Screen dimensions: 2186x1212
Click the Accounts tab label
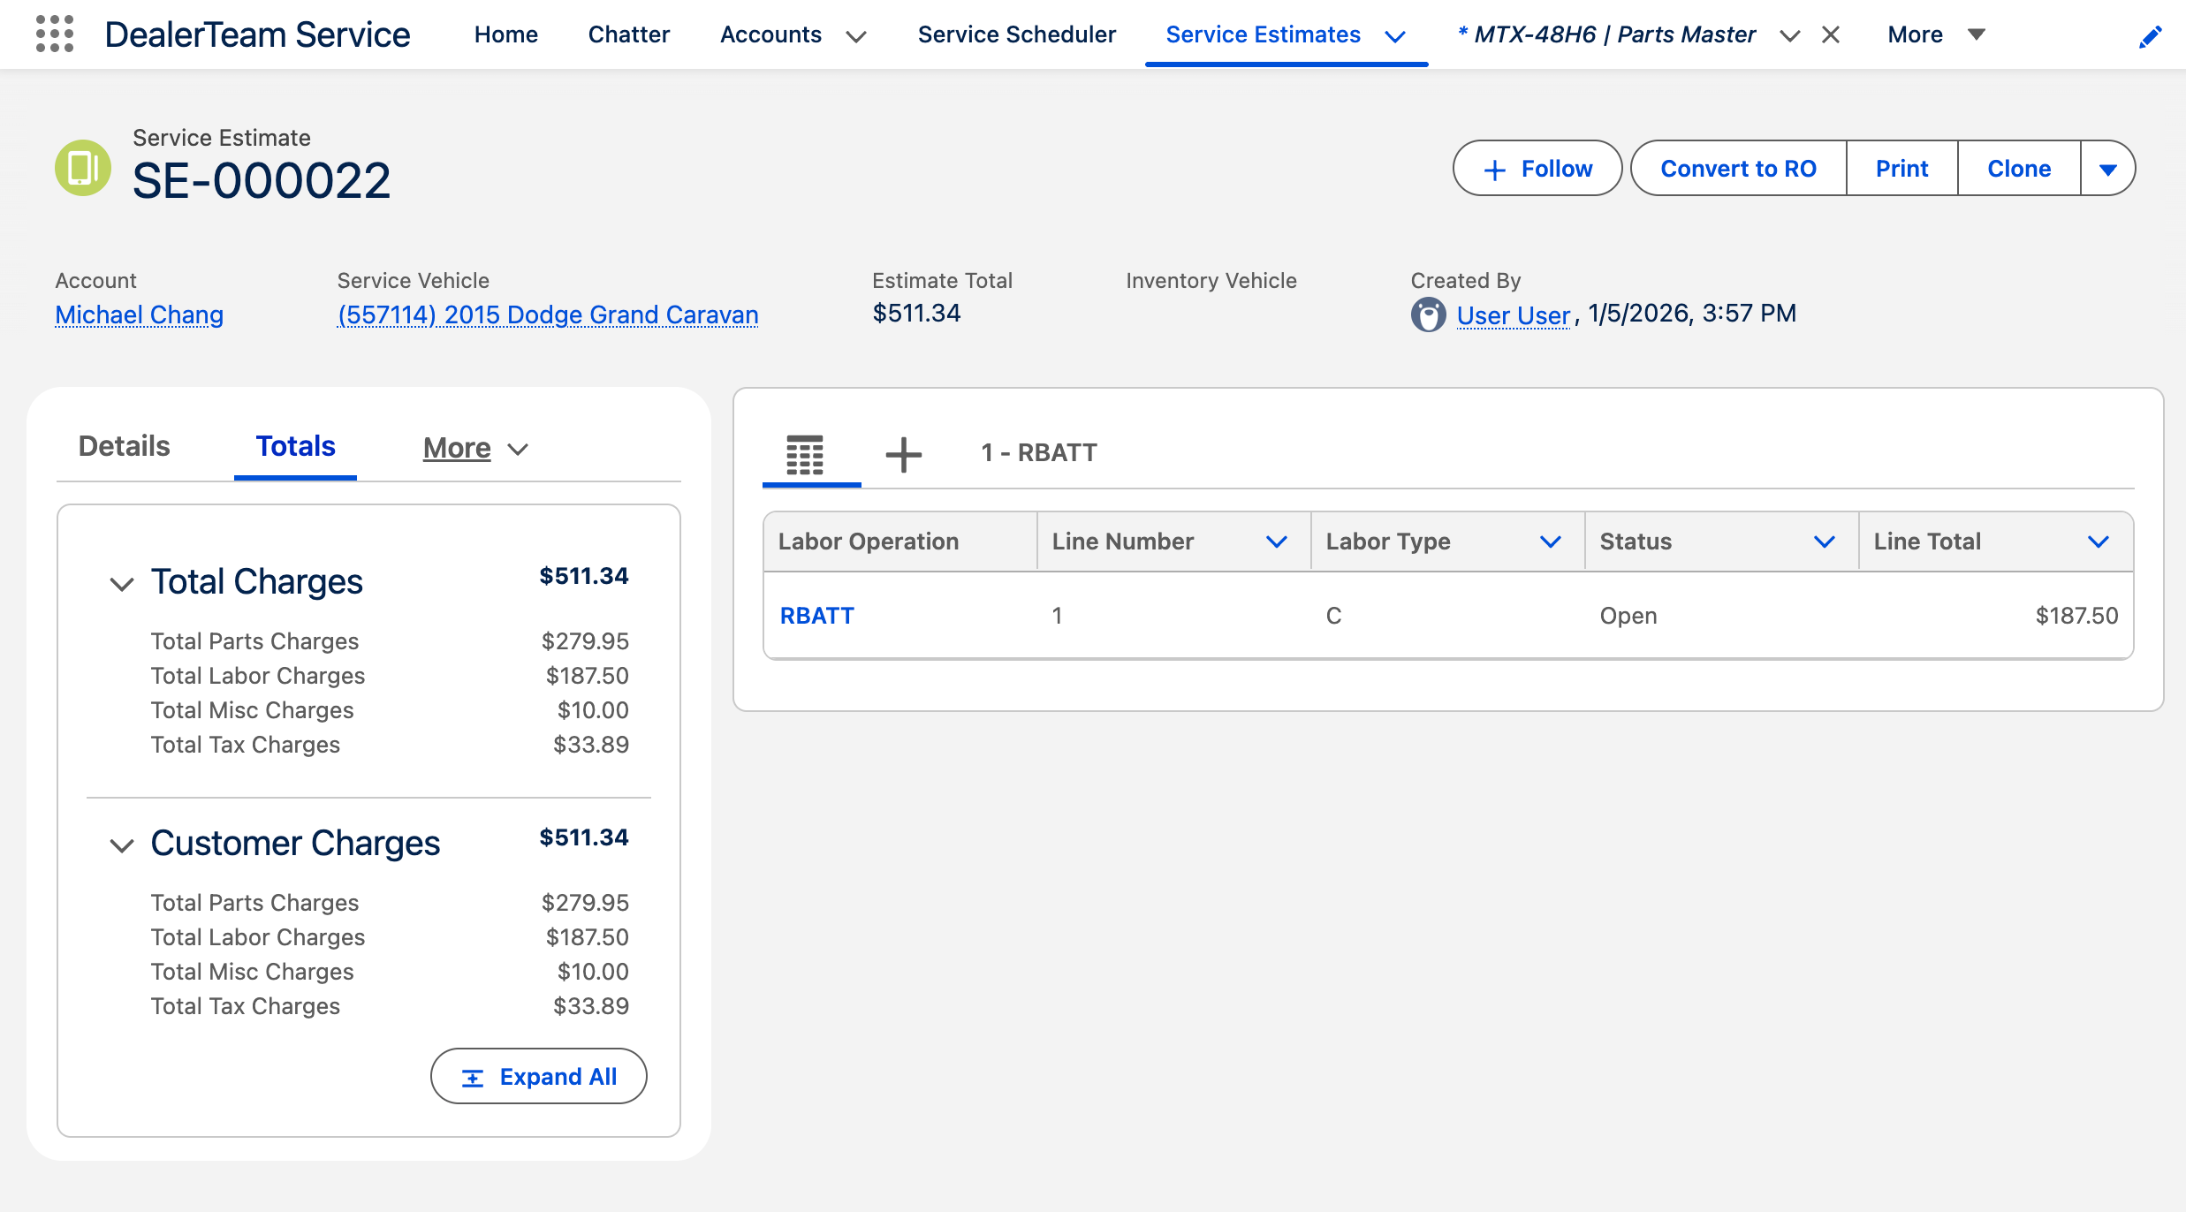tap(770, 34)
